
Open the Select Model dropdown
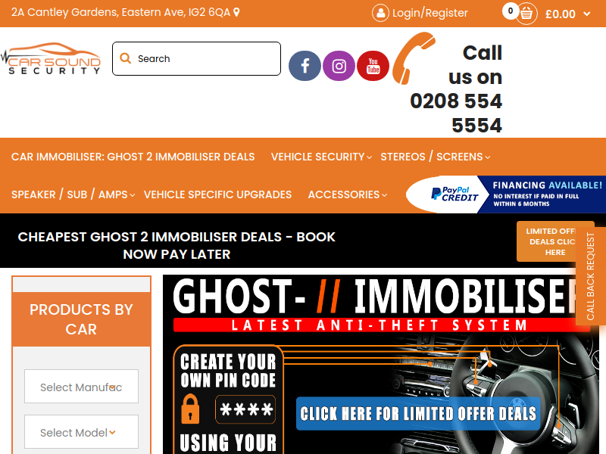tap(81, 432)
